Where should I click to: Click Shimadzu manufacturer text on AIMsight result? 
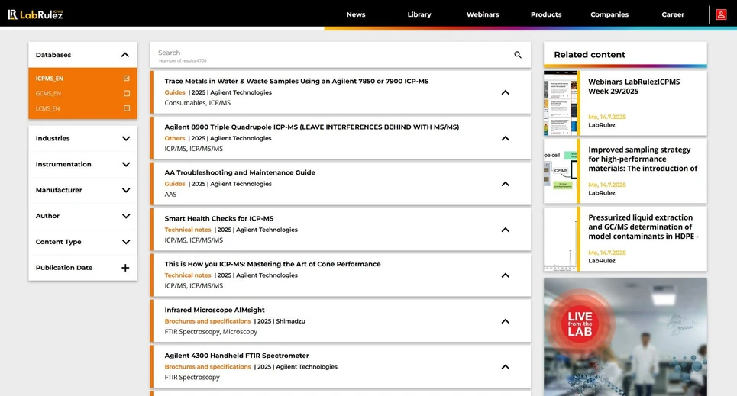pyautogui.click(x=290, y=321)
